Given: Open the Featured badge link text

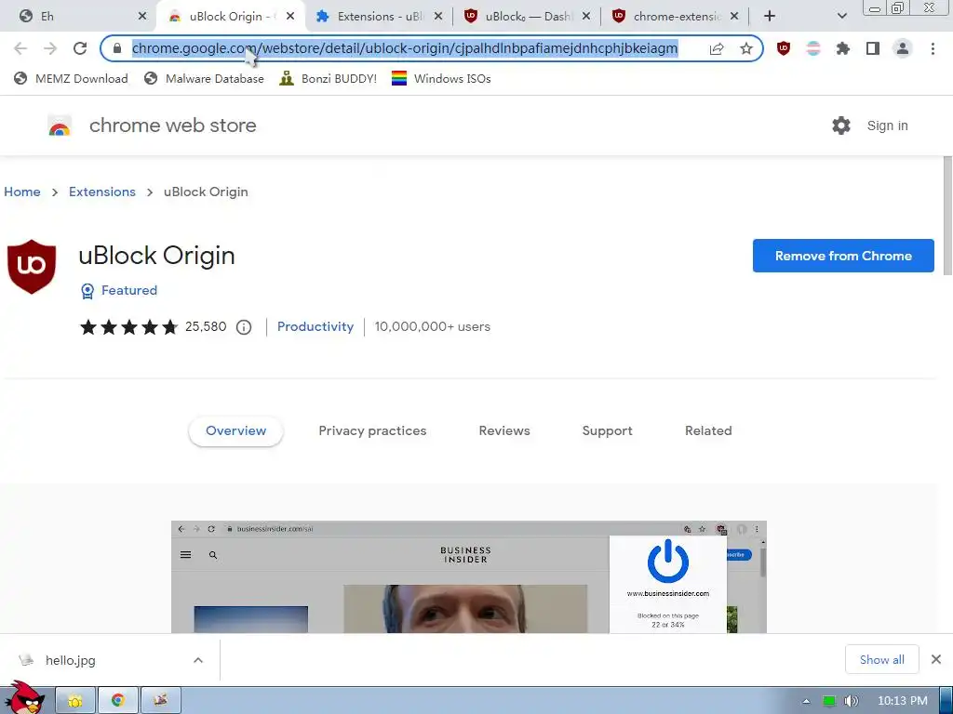Looking at the screenshot, I should (x=129, y=291).
